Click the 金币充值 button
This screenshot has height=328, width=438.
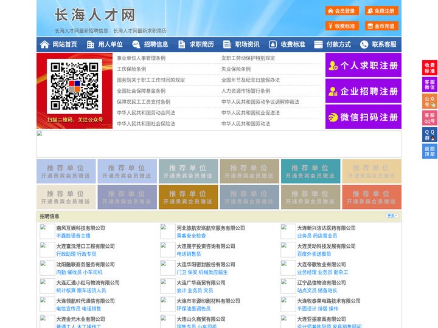pos(381,26)
